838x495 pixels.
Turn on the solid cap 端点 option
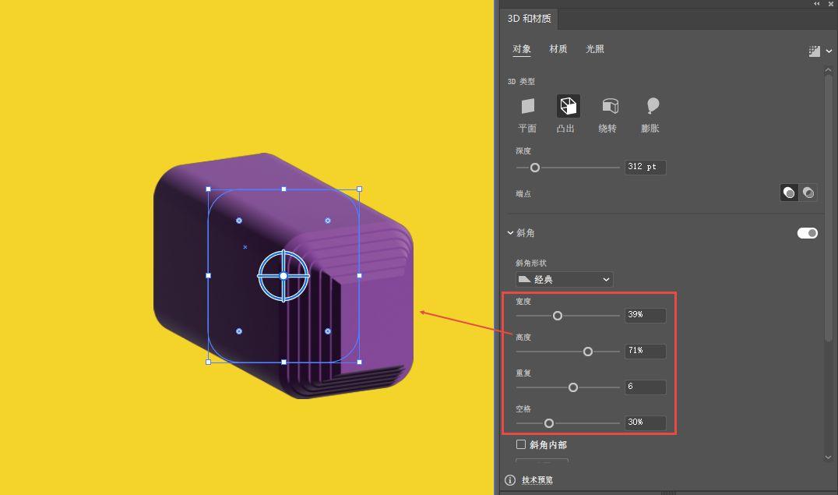[789, 193]
